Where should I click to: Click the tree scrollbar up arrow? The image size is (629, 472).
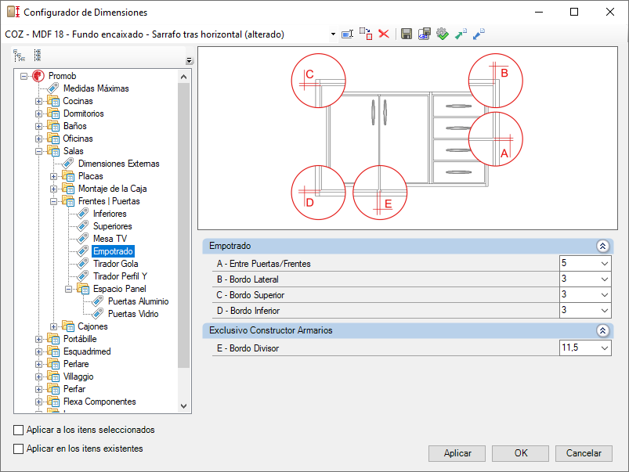point(184,76)
